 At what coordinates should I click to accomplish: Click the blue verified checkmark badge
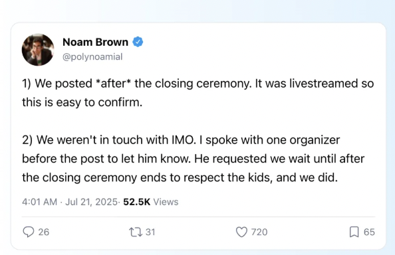pos(138,42)
